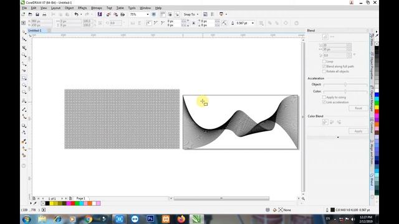
Task: Toggle the full-screen preview icon
Action: pos(154,14)
